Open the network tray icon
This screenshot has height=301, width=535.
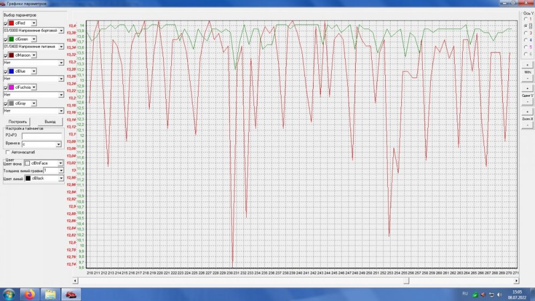click(491, 295)
